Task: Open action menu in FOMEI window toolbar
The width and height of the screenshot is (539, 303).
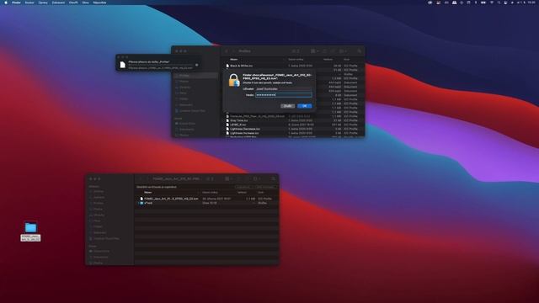Action: (257, 178)
